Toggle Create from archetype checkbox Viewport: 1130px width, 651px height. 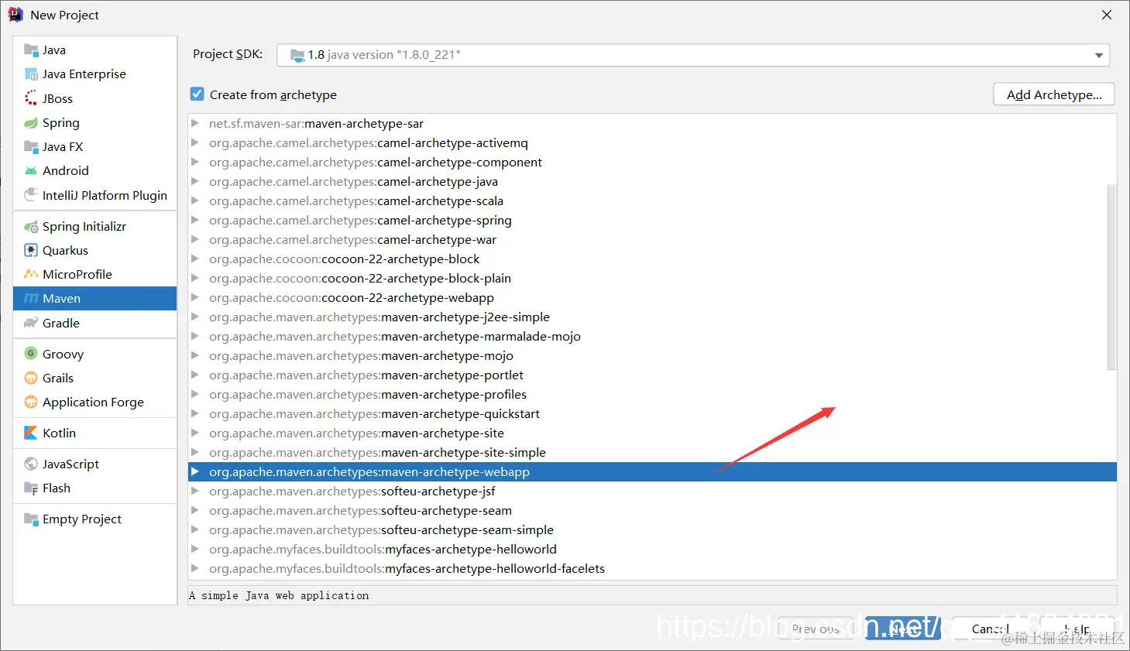click(x=197, y=94)
